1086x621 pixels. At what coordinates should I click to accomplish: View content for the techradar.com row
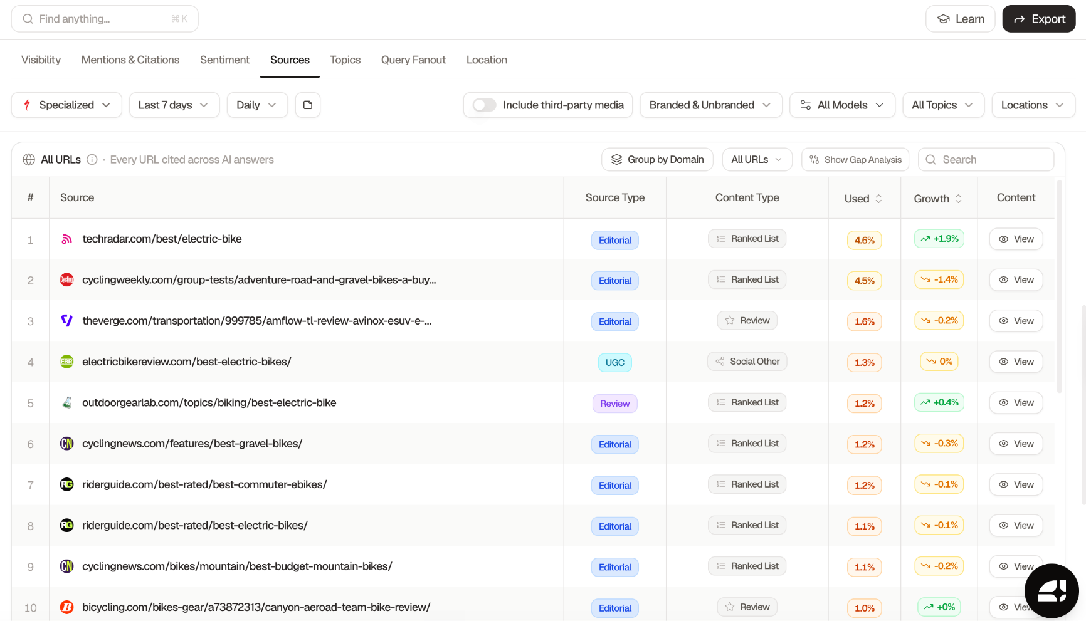[x=1016, y=239]
